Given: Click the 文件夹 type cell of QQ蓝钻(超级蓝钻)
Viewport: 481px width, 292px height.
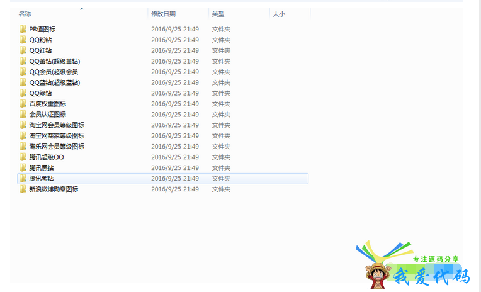Looking at the screenshot, I should click(x=221, y=82).
